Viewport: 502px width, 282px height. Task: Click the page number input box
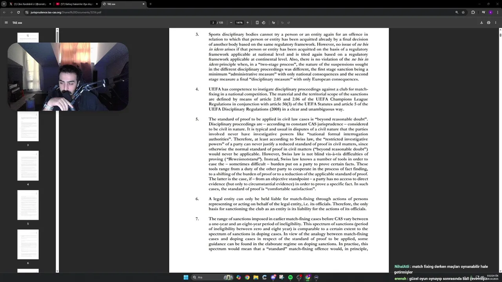[x=213, y=23]
